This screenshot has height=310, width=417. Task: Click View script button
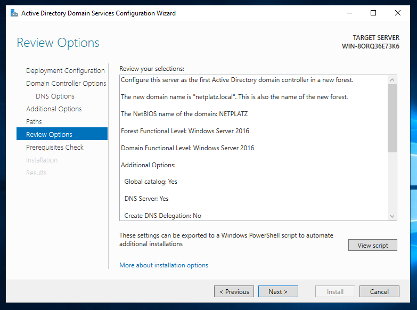click(x=373, y=245)
